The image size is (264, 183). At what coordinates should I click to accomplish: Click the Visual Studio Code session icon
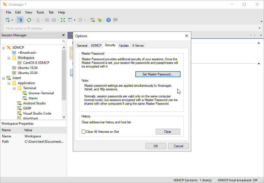click(19, 113)
